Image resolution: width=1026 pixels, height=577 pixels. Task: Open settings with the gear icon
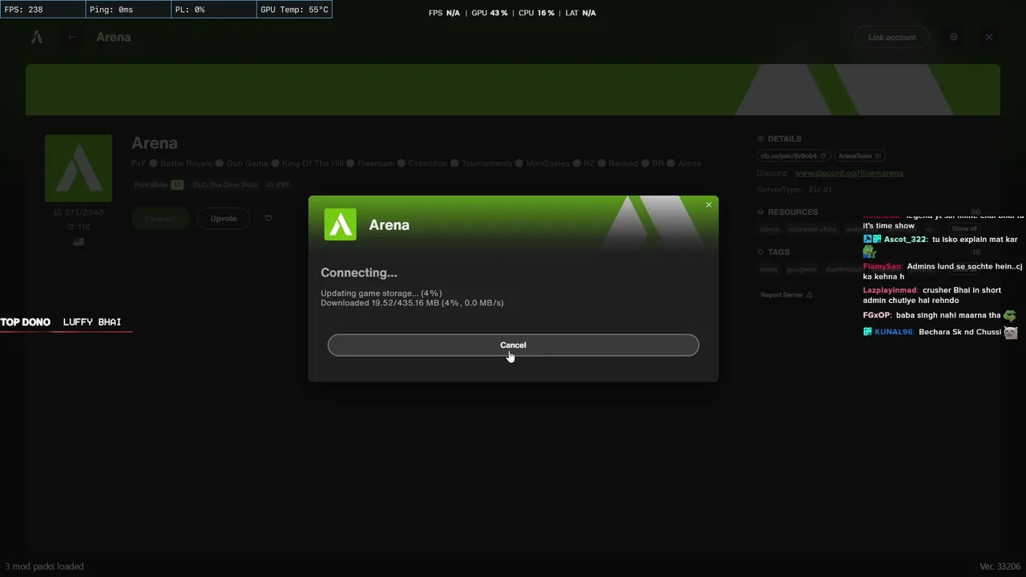(x=954, y=37)
